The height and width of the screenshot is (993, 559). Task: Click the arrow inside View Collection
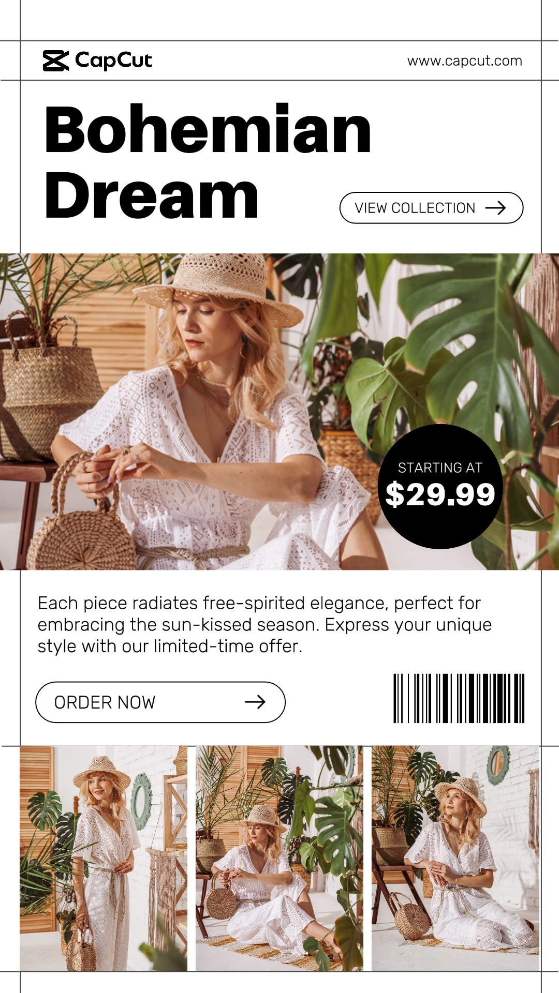pos(495,208)
